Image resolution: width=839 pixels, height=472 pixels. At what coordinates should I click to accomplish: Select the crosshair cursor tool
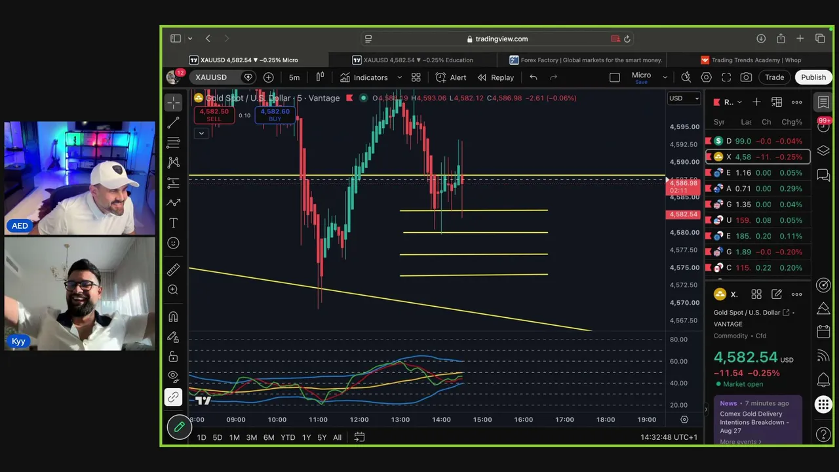point(173,102)
